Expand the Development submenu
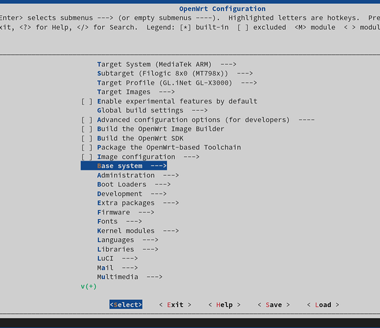The height and width of the screenshot is (328, 380). [x=132, y=194]
